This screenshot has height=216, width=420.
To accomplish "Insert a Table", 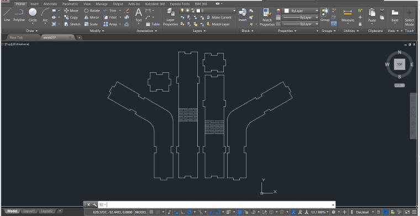I will [153, 24].
